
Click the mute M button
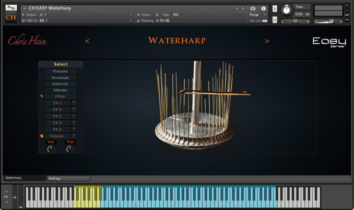(275, 19)
